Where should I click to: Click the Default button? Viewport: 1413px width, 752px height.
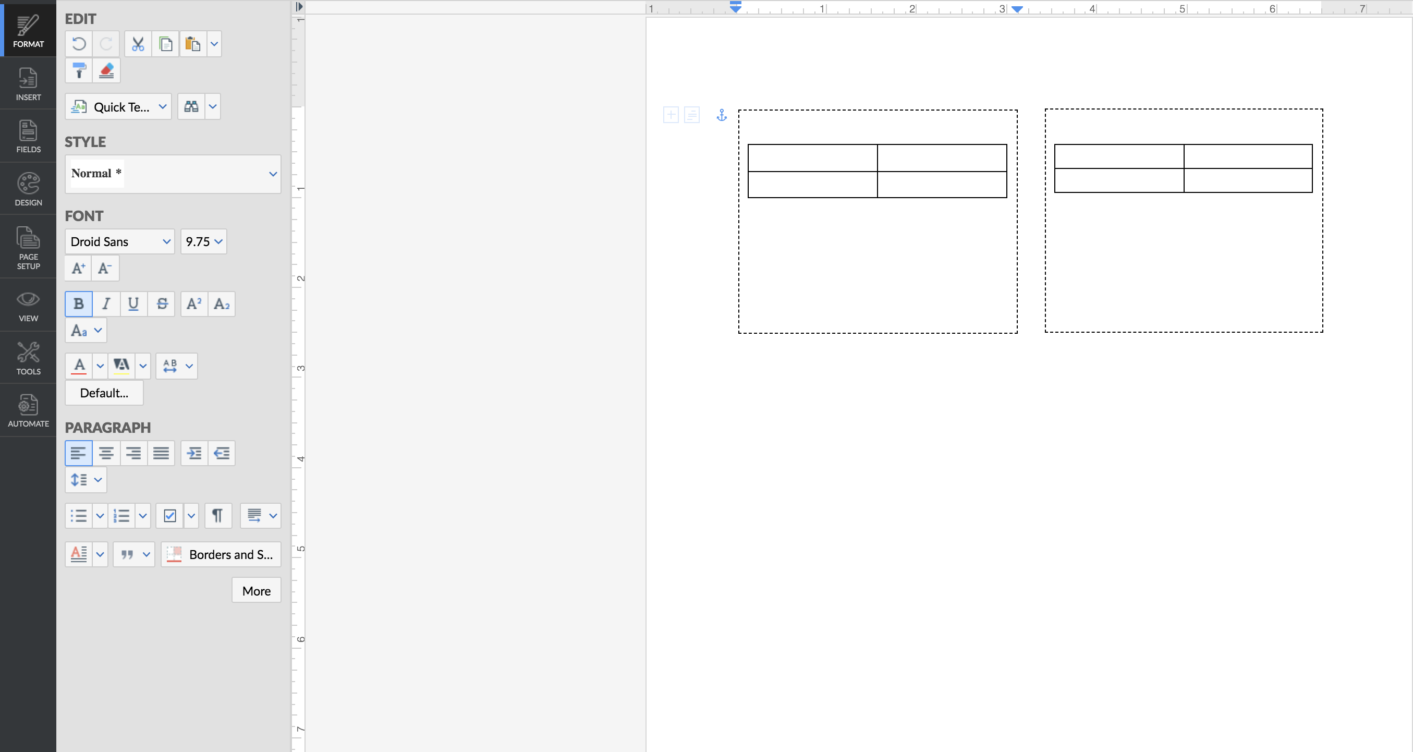pos(104,392)
